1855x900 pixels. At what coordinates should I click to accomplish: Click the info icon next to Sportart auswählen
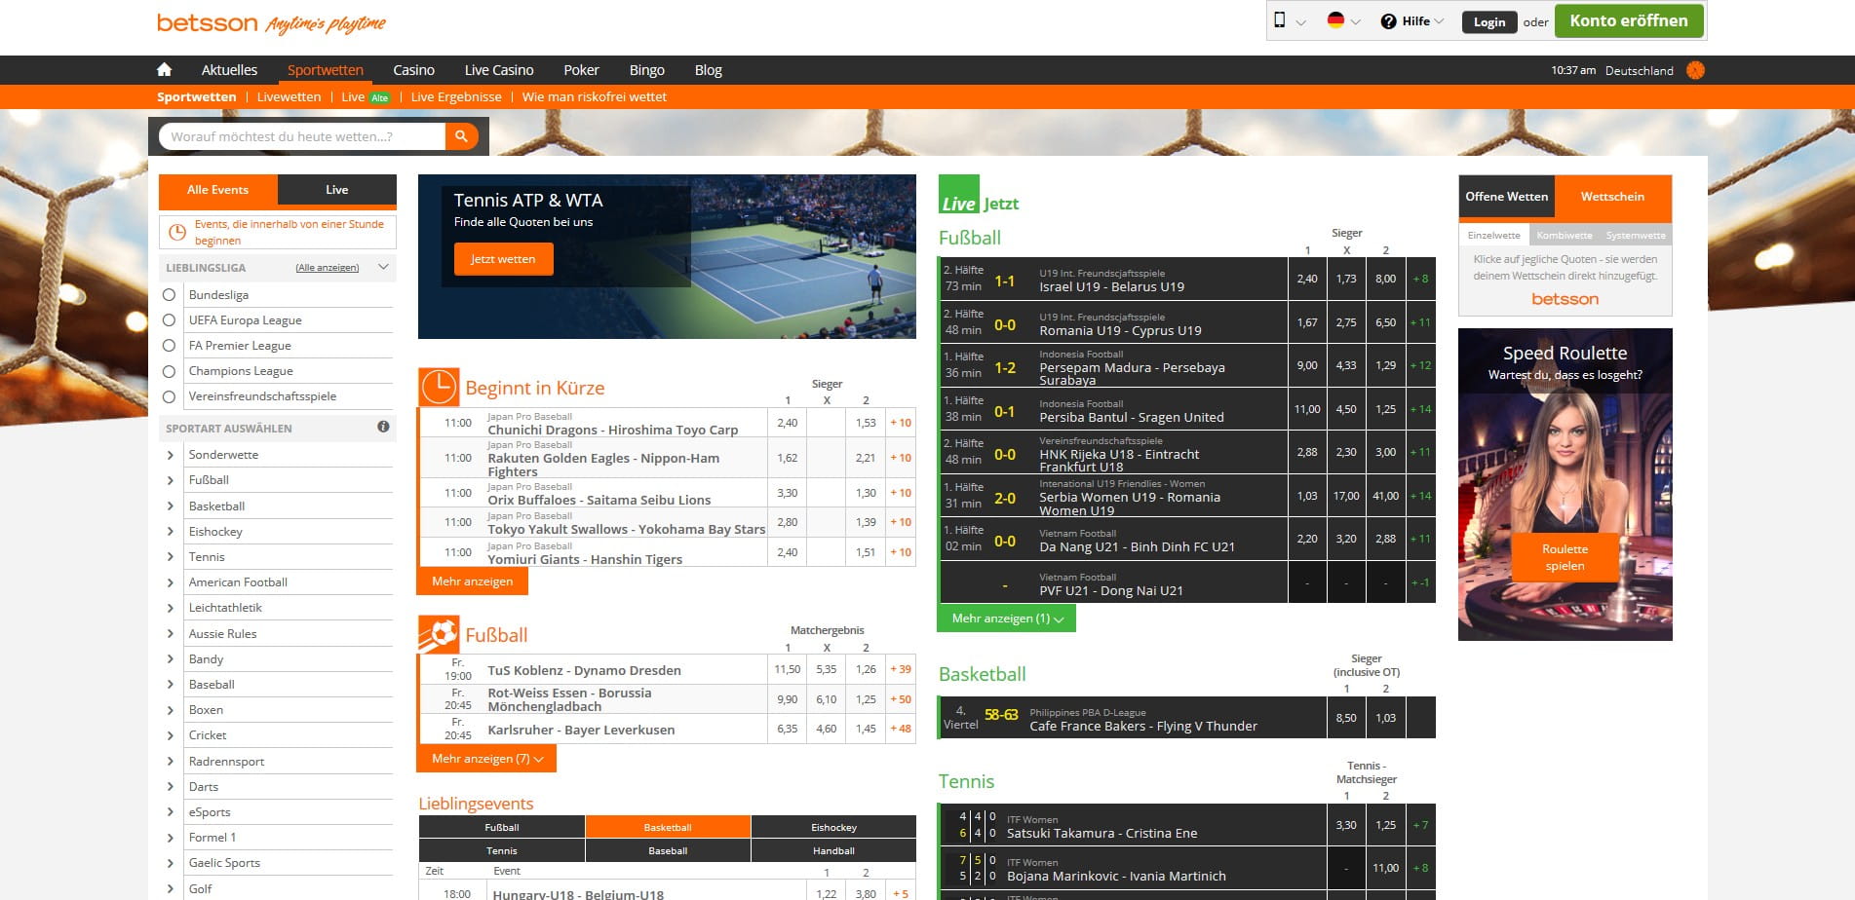(x=383, y=427)
